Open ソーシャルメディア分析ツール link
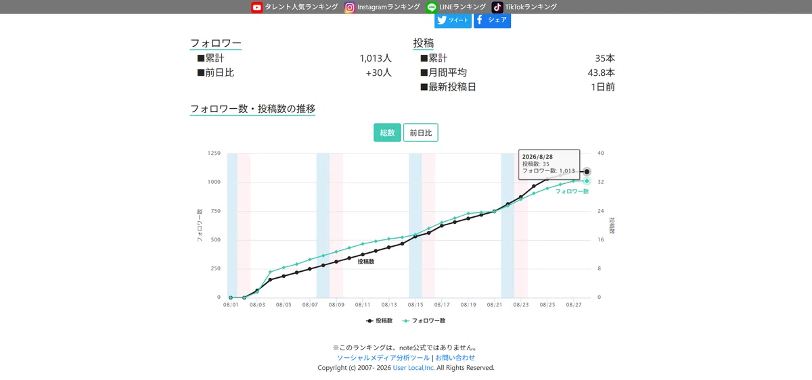812x380 pixels. click(x=383, y=358)
